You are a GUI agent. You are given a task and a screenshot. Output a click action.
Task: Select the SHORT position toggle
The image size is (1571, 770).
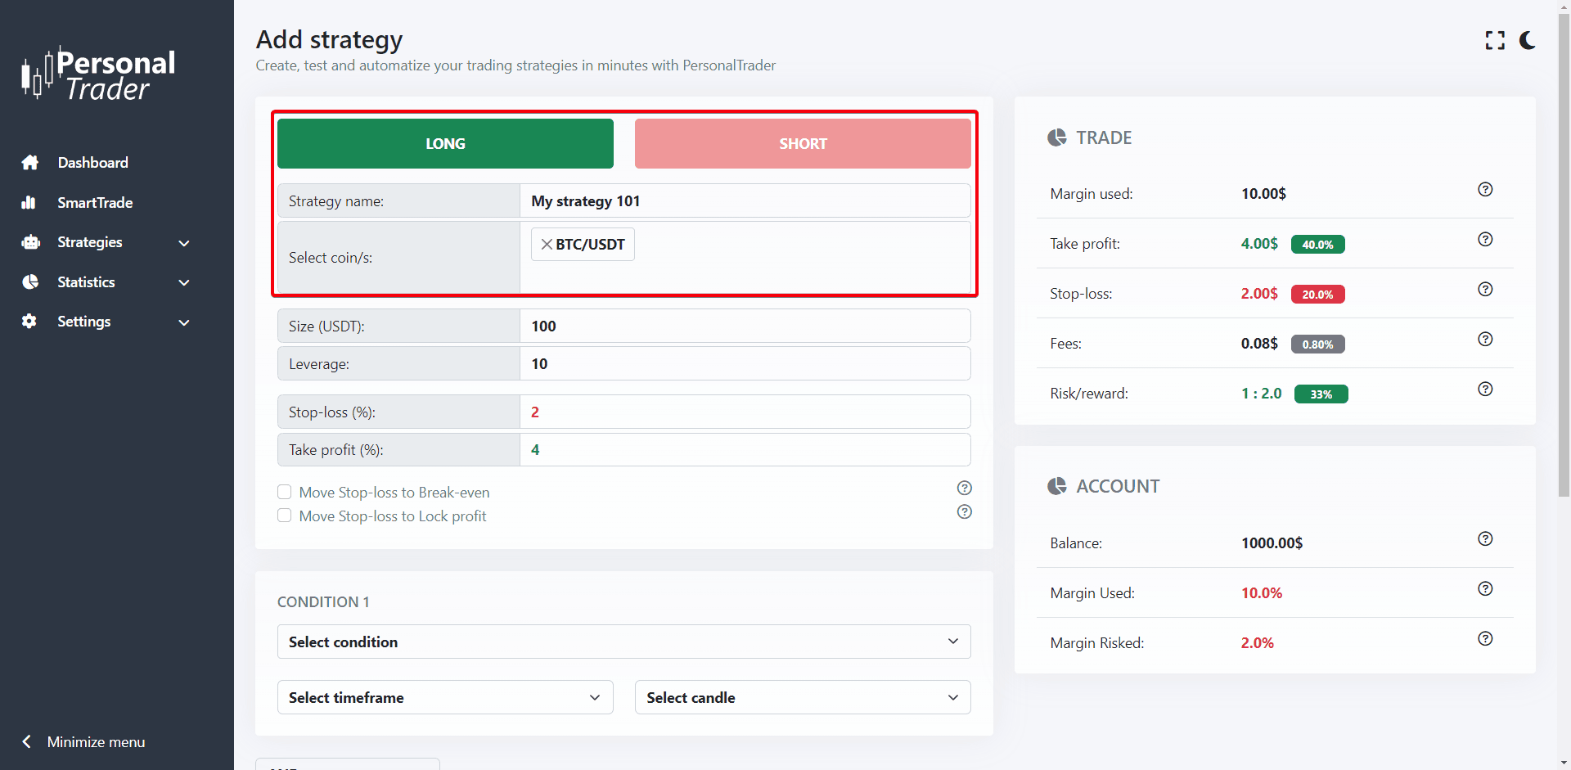tap(802, 144)
